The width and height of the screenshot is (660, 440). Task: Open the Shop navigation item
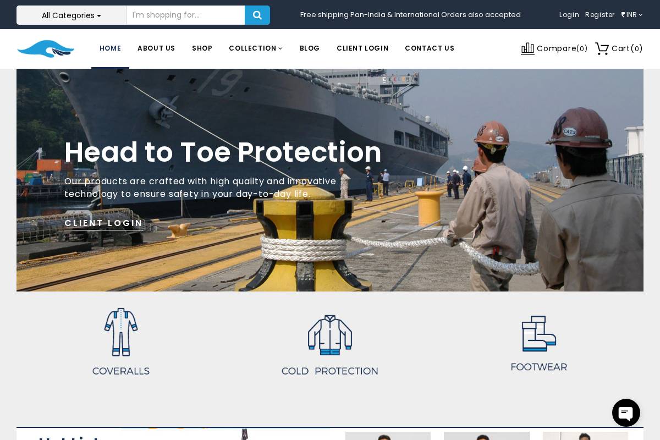202,48
